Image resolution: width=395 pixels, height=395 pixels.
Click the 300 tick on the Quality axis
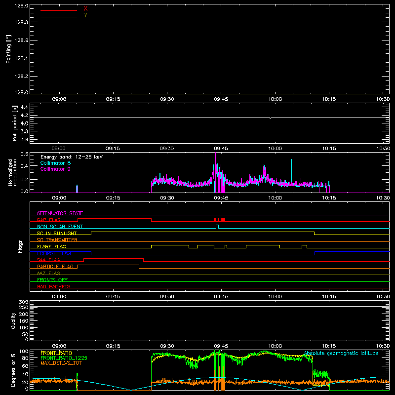tap(23, 302)
